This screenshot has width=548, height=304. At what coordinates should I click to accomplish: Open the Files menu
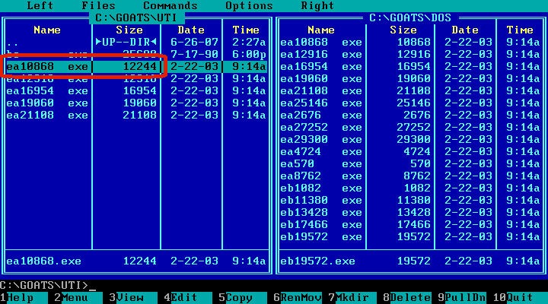98,5
